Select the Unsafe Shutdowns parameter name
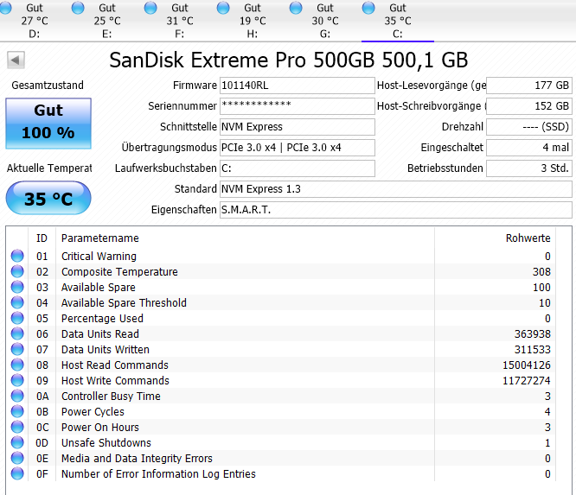Screen dimensions: 576x495 [x=106, y=443]
